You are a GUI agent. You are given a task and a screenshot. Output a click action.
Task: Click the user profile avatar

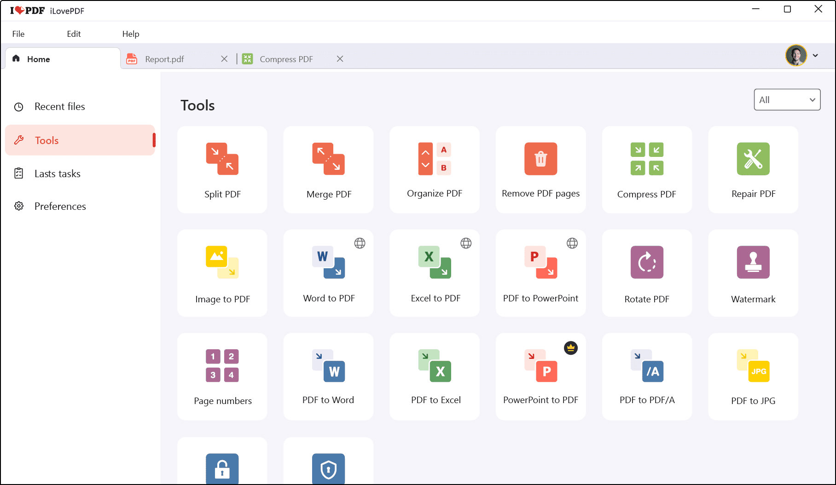(x=796, y=56)
